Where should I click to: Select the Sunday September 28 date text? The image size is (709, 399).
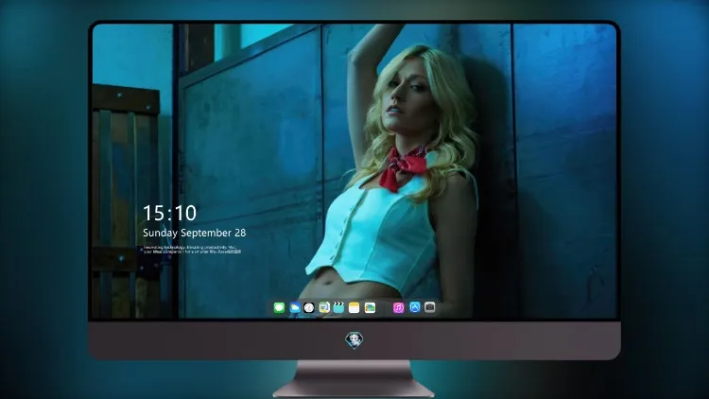[x=195, y=233]
